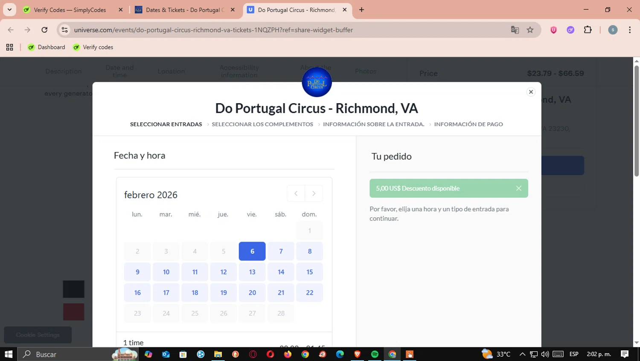Choose date 9 in February
The height and width of the screenshot is (361, 640).
click(x=137, y=272)
